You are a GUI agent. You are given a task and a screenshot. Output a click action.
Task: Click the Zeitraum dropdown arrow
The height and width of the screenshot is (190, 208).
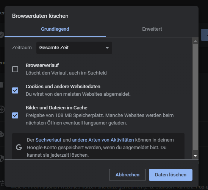tap(107, 48)
